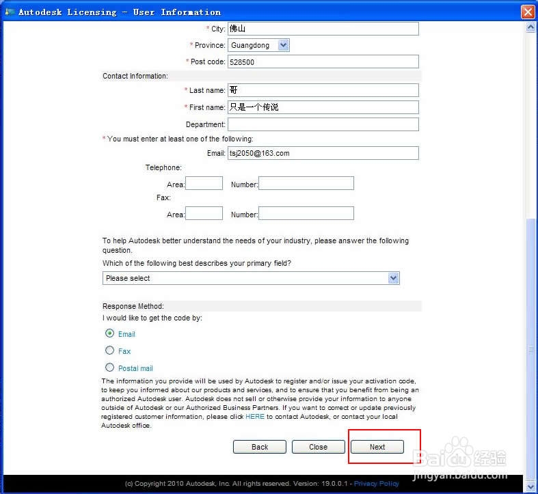Focus the First name field
This screenshot has width=538, height=494.
click(323, 107)
